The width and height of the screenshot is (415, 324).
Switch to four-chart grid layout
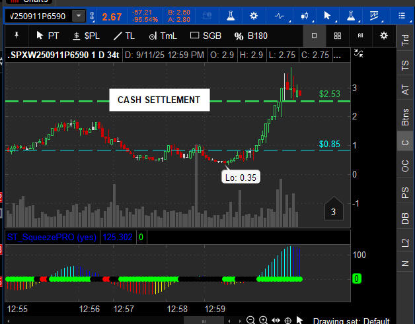[338, 36]
